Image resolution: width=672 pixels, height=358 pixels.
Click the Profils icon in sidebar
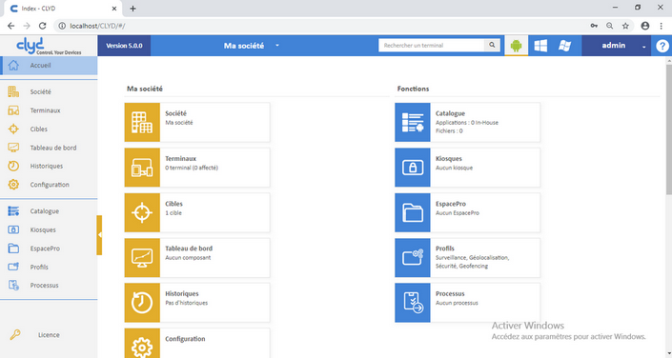[13, 267]
